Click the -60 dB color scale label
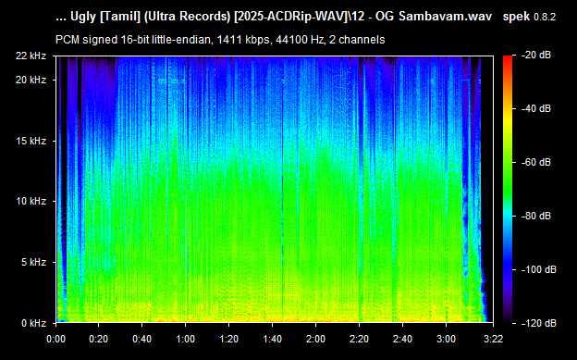The width and height of the screenshot is (577, 360). click(x=536, y=163)
